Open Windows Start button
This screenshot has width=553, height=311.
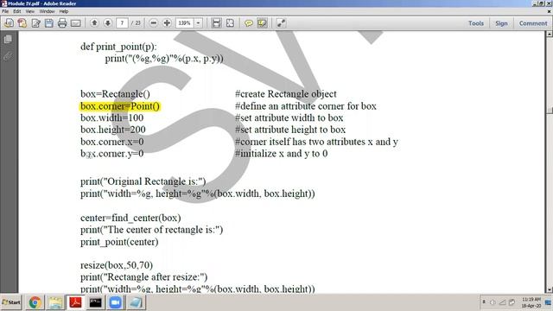pyautogui.click(x=11, y=302)
